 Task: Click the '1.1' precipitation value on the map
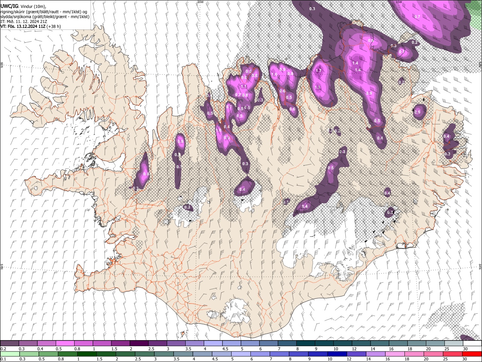tap(244, 86)
